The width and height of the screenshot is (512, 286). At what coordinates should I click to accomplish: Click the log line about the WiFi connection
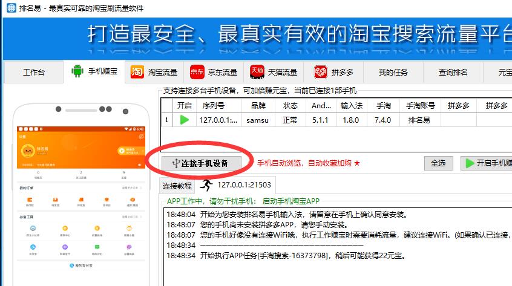[x=339, y=235]
